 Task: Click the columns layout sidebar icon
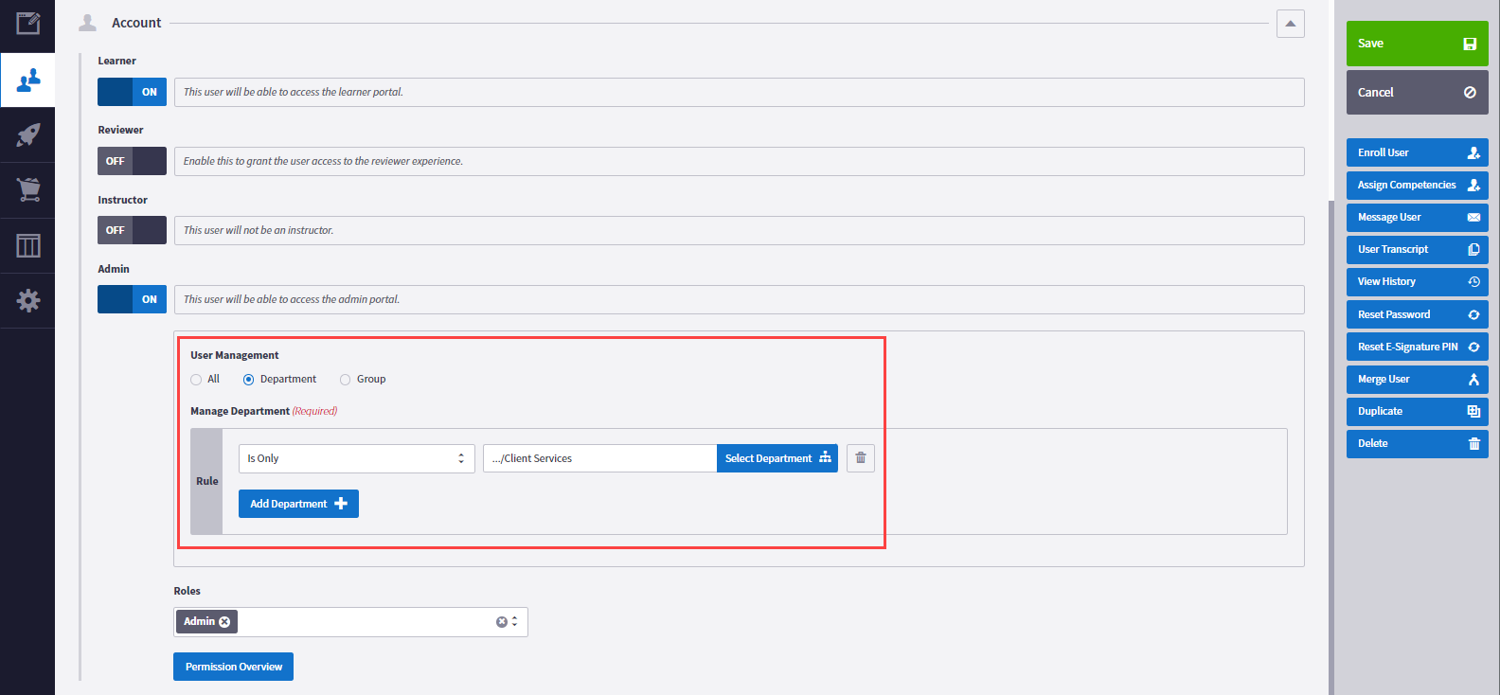pos(27,246)
